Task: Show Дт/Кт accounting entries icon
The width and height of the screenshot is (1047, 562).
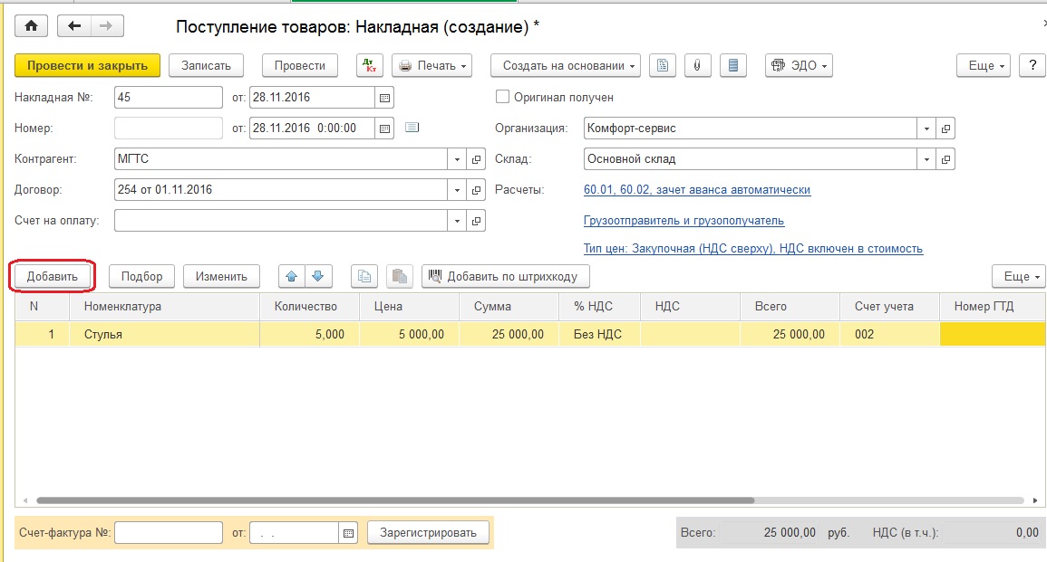Action: [369, 65]
